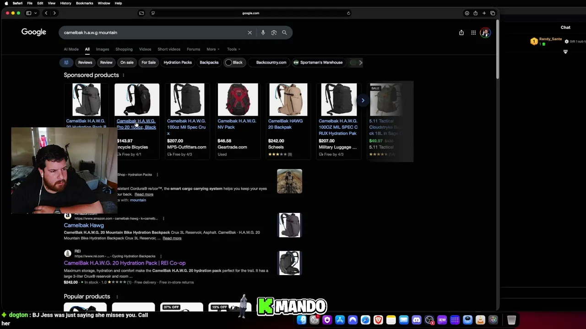Go back with Safari's back arrow
586x329 pixels.
tap(46, 13)
